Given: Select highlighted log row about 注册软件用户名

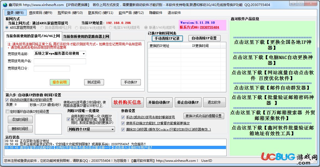Looking at the screenshot, I should point(115,147).
